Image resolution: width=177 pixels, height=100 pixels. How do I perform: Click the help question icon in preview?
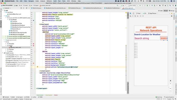point(171,16)
